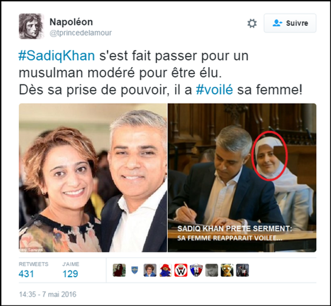The height and width of the screenshot is (306, 331).
Task: Open Napoléon's profile avatar
Action: point(31,26)
